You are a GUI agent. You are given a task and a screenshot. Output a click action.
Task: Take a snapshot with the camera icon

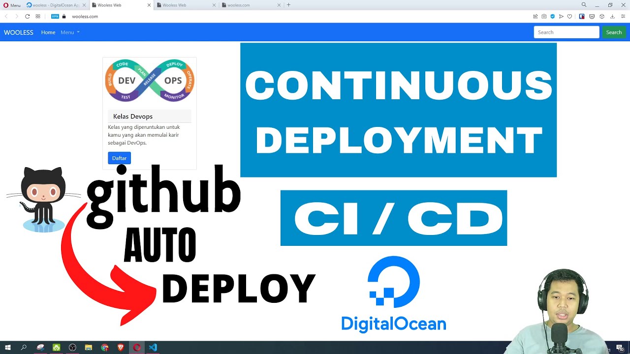[544, 16]
